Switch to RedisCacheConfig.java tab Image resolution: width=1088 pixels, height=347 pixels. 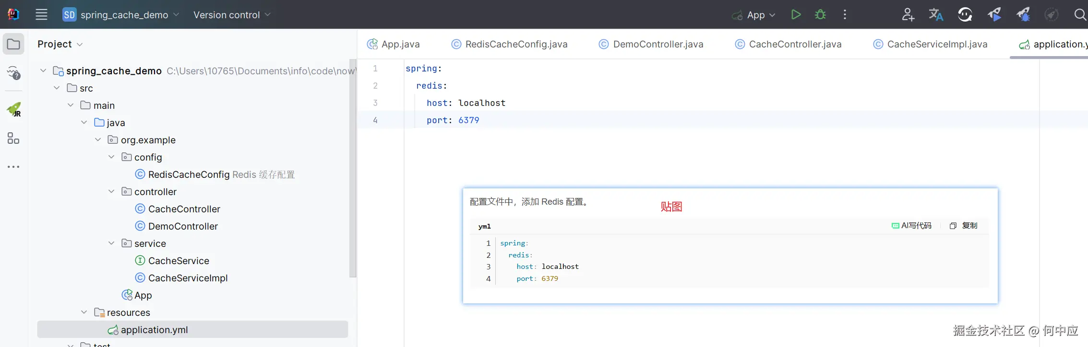(x=509, y=44)
